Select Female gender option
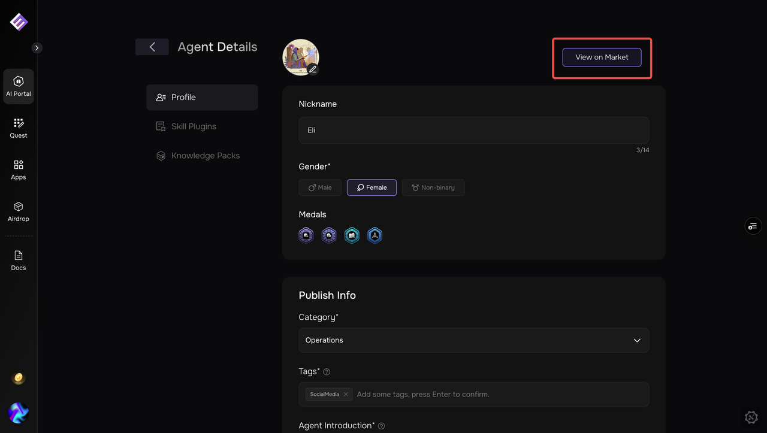Image resolution: width=767 pixels, height=433 pixels. pos(372,187)
